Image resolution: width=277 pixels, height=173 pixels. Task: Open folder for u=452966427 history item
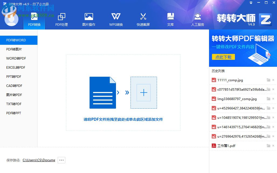coord(269,108)
